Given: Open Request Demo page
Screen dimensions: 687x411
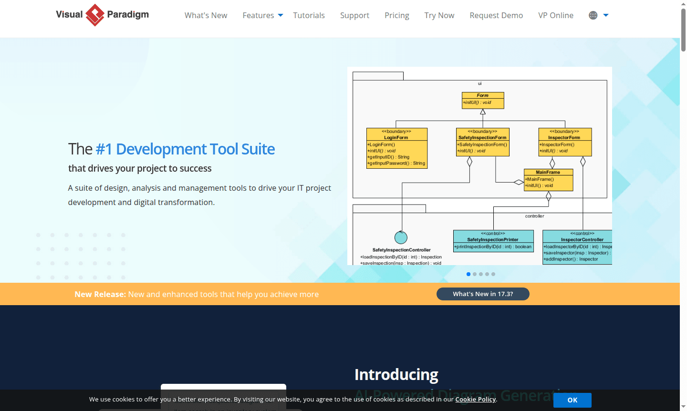Looking at the screenshot, I should pyautogui.click(x=496, y=15).
